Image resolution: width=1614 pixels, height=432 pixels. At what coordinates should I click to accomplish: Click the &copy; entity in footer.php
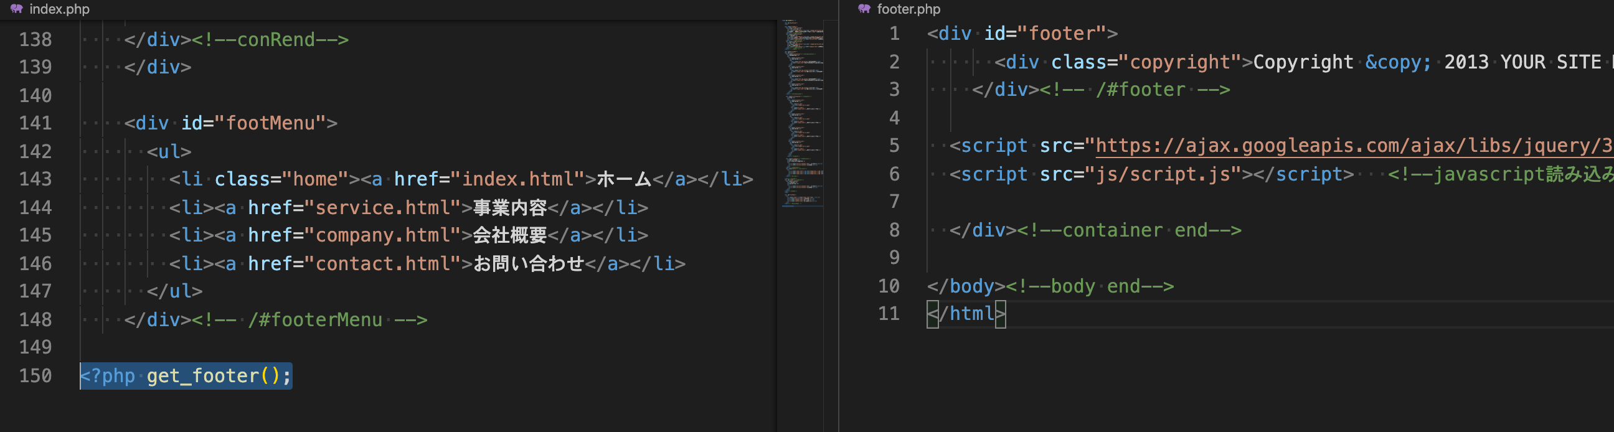point(1399,62)
